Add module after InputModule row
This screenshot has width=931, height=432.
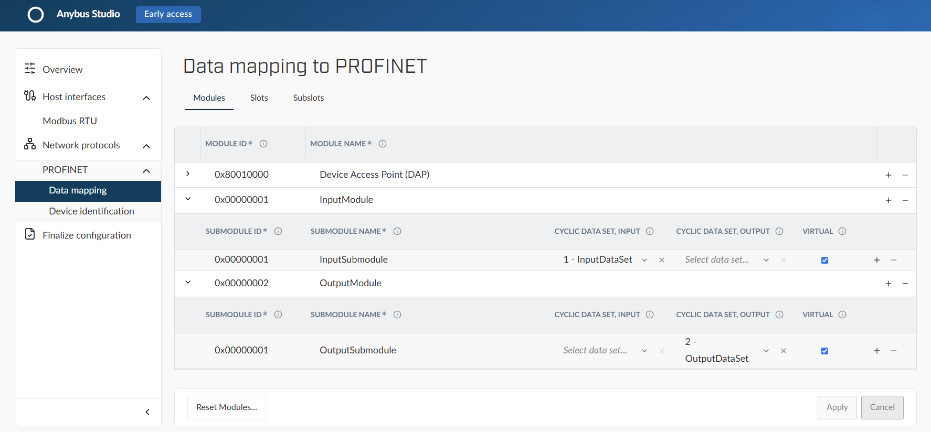click(888, 200)
